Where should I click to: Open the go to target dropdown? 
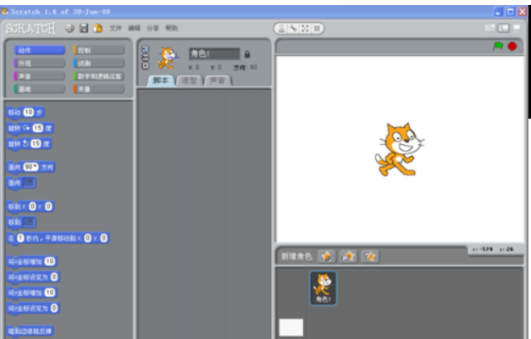tap(30, 222)
